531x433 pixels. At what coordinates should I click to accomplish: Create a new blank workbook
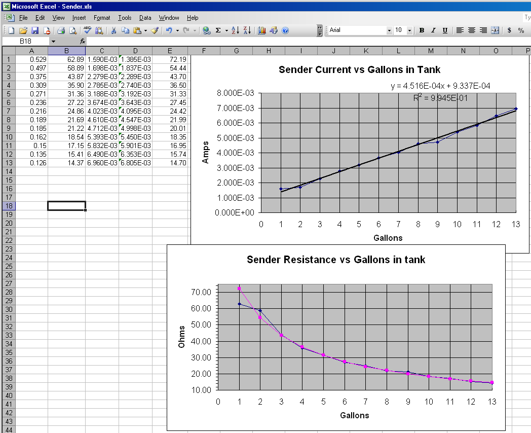tap(12, 30)
